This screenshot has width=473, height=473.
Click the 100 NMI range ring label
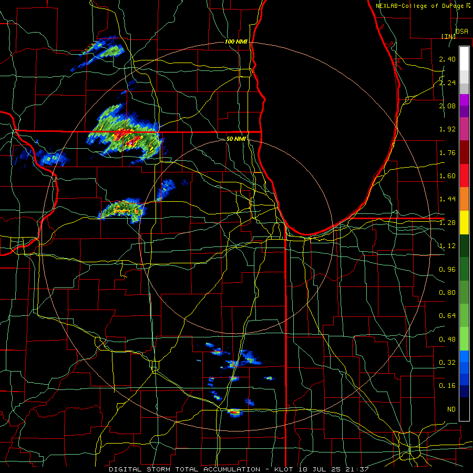236,42
